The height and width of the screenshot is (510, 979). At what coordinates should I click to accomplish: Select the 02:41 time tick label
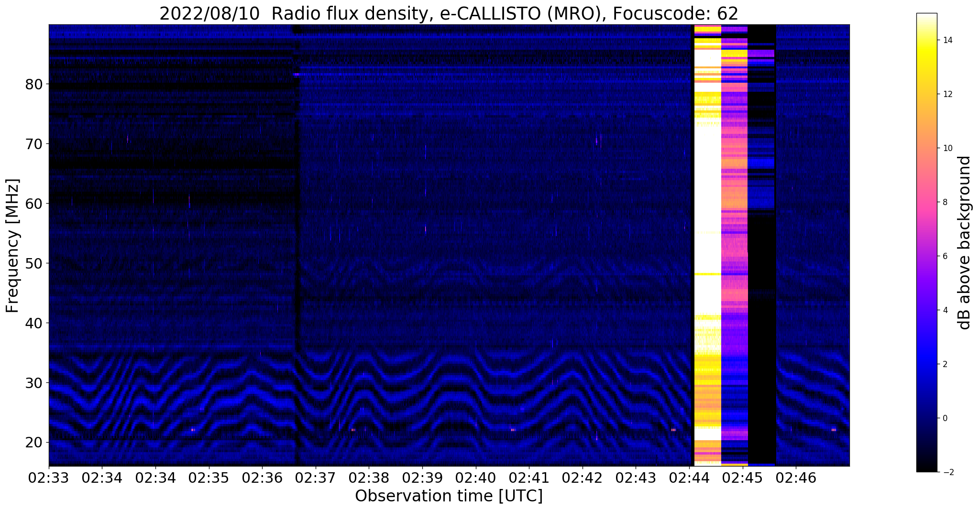coord(529,477)
